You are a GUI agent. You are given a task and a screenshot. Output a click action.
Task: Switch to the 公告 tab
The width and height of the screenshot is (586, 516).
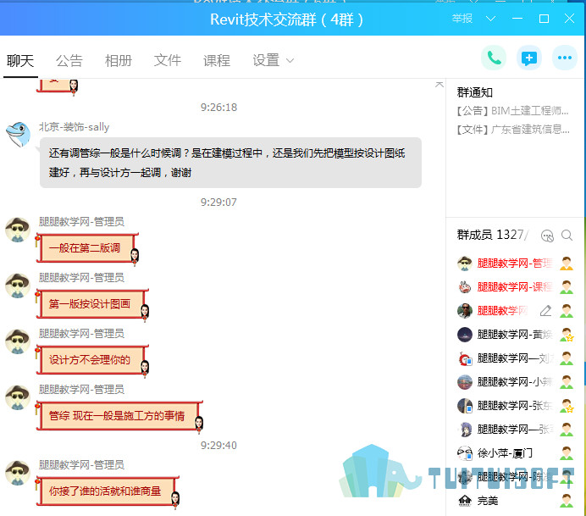69,60
